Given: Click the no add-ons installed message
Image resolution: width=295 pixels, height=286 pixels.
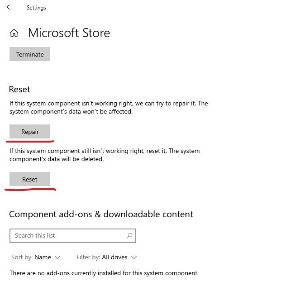Looking at the screenshot, I should coord(104,273).
